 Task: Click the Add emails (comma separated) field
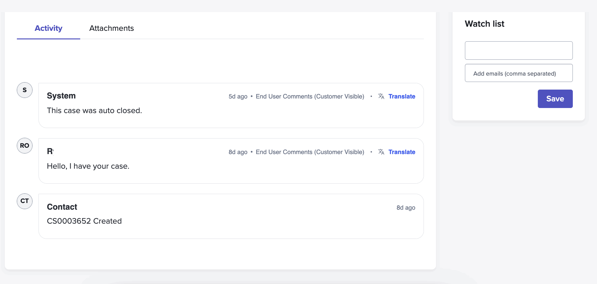click(x=519, y=73)
